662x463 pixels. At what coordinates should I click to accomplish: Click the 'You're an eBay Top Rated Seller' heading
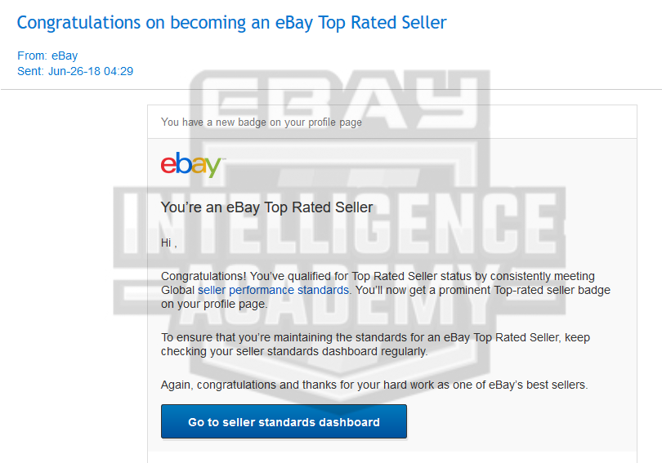266,207
